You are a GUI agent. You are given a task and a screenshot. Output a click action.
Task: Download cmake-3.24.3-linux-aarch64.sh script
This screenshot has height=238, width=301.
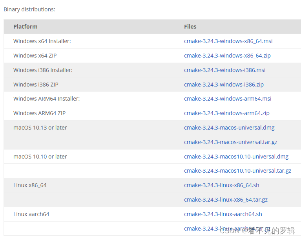click(x=223, y=214)
